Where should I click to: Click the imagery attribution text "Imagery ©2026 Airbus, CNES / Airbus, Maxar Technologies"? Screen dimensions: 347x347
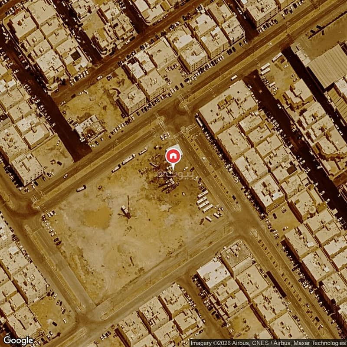[x=268, y=343]
